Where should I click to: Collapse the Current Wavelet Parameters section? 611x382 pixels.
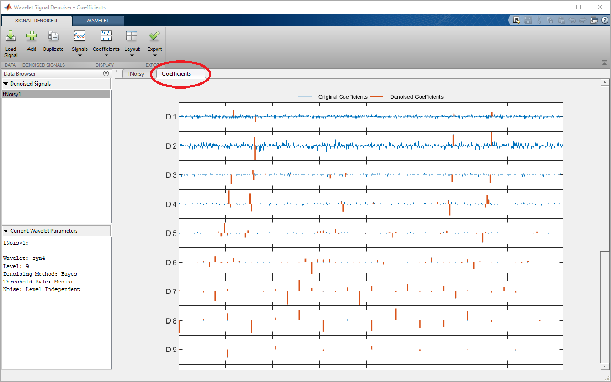[x=6, y=231]
